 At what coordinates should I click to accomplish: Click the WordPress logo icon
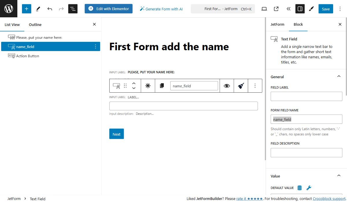pyautogui.click(x=8, y=9)
